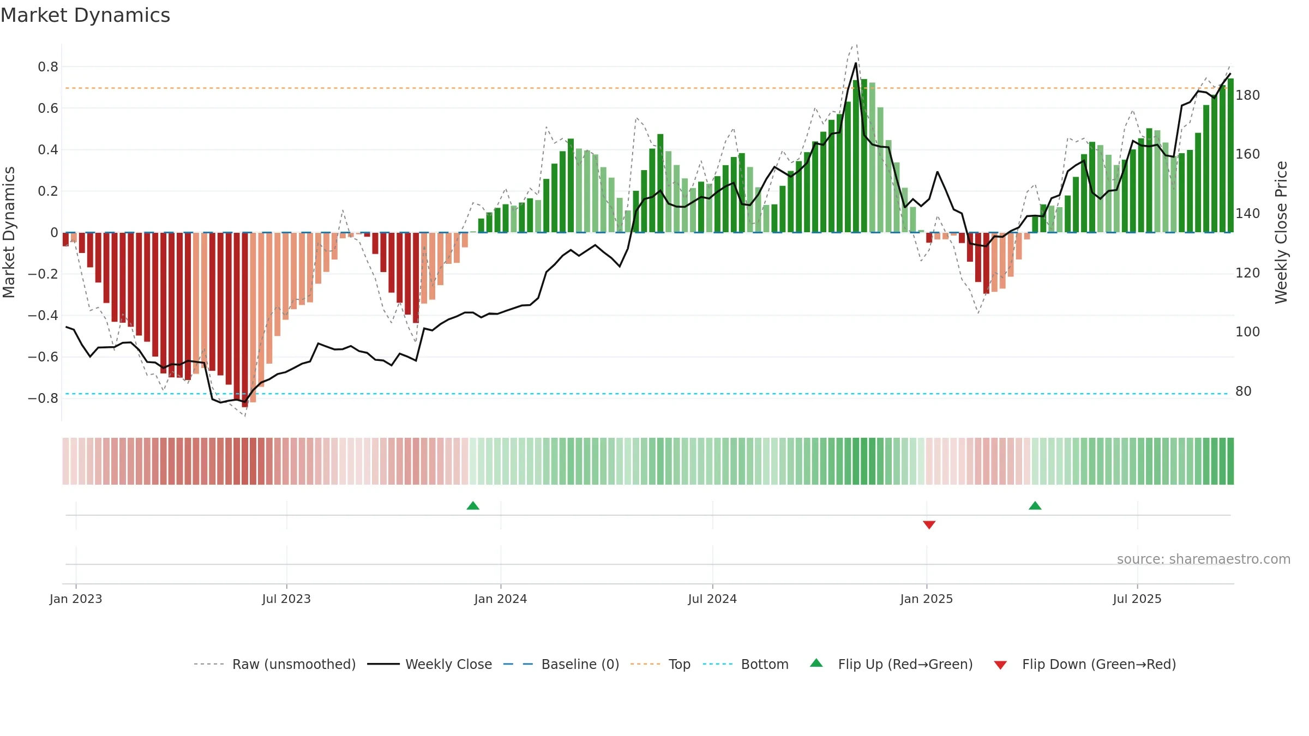Screen dimensions: 1309x736
Task: Click the Weekly Close Price axis title
Action: 1281,232
